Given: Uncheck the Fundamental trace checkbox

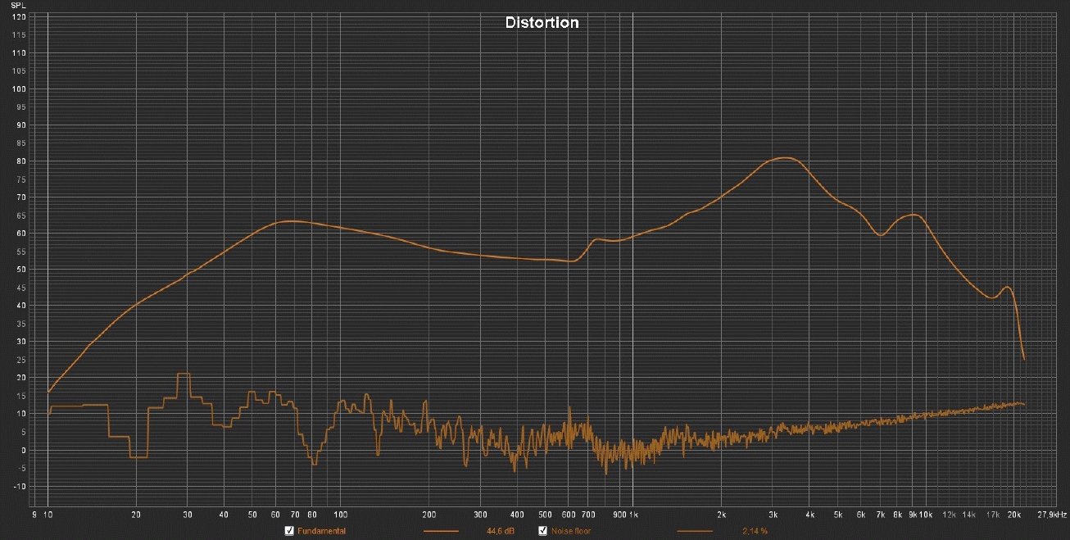Looking at the screenshot, I should pos(289,531).
